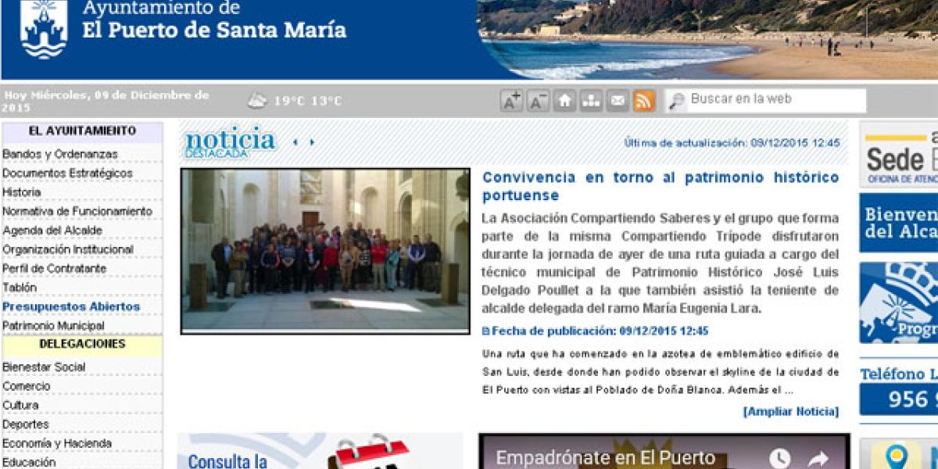The image size is (938, 469).
Task: Open the orange RSS feed icon
Action: click(644, 101)
